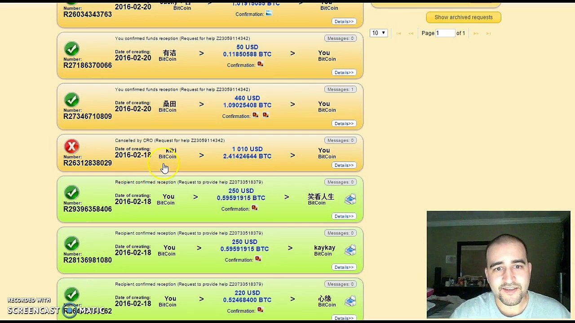Image resolution: width=575 pixels, height=323 pixels.
Task: Click amount 0.11850588 BTC
Action: click(x=247, y=54)
